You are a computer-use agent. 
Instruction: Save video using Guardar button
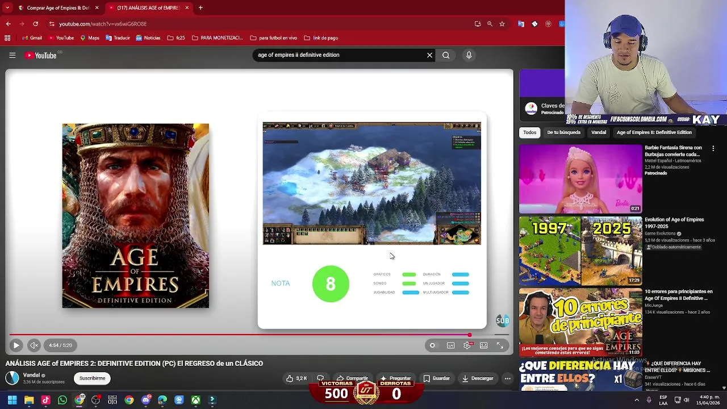[x=436, y=378]
